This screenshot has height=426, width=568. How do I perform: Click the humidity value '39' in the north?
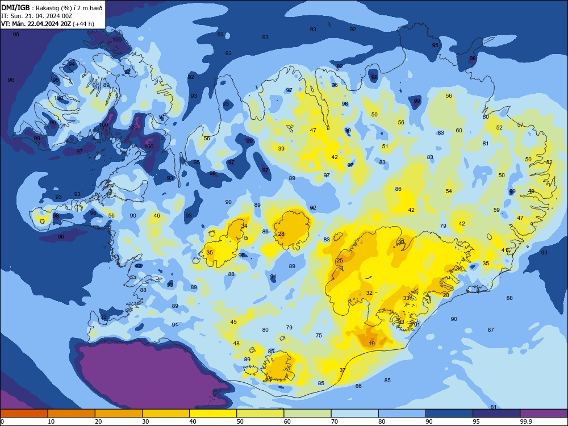point(281,148)
